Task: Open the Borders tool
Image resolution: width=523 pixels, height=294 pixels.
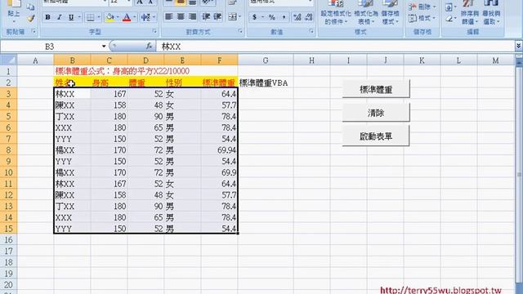Action: [x=90, y=17]
